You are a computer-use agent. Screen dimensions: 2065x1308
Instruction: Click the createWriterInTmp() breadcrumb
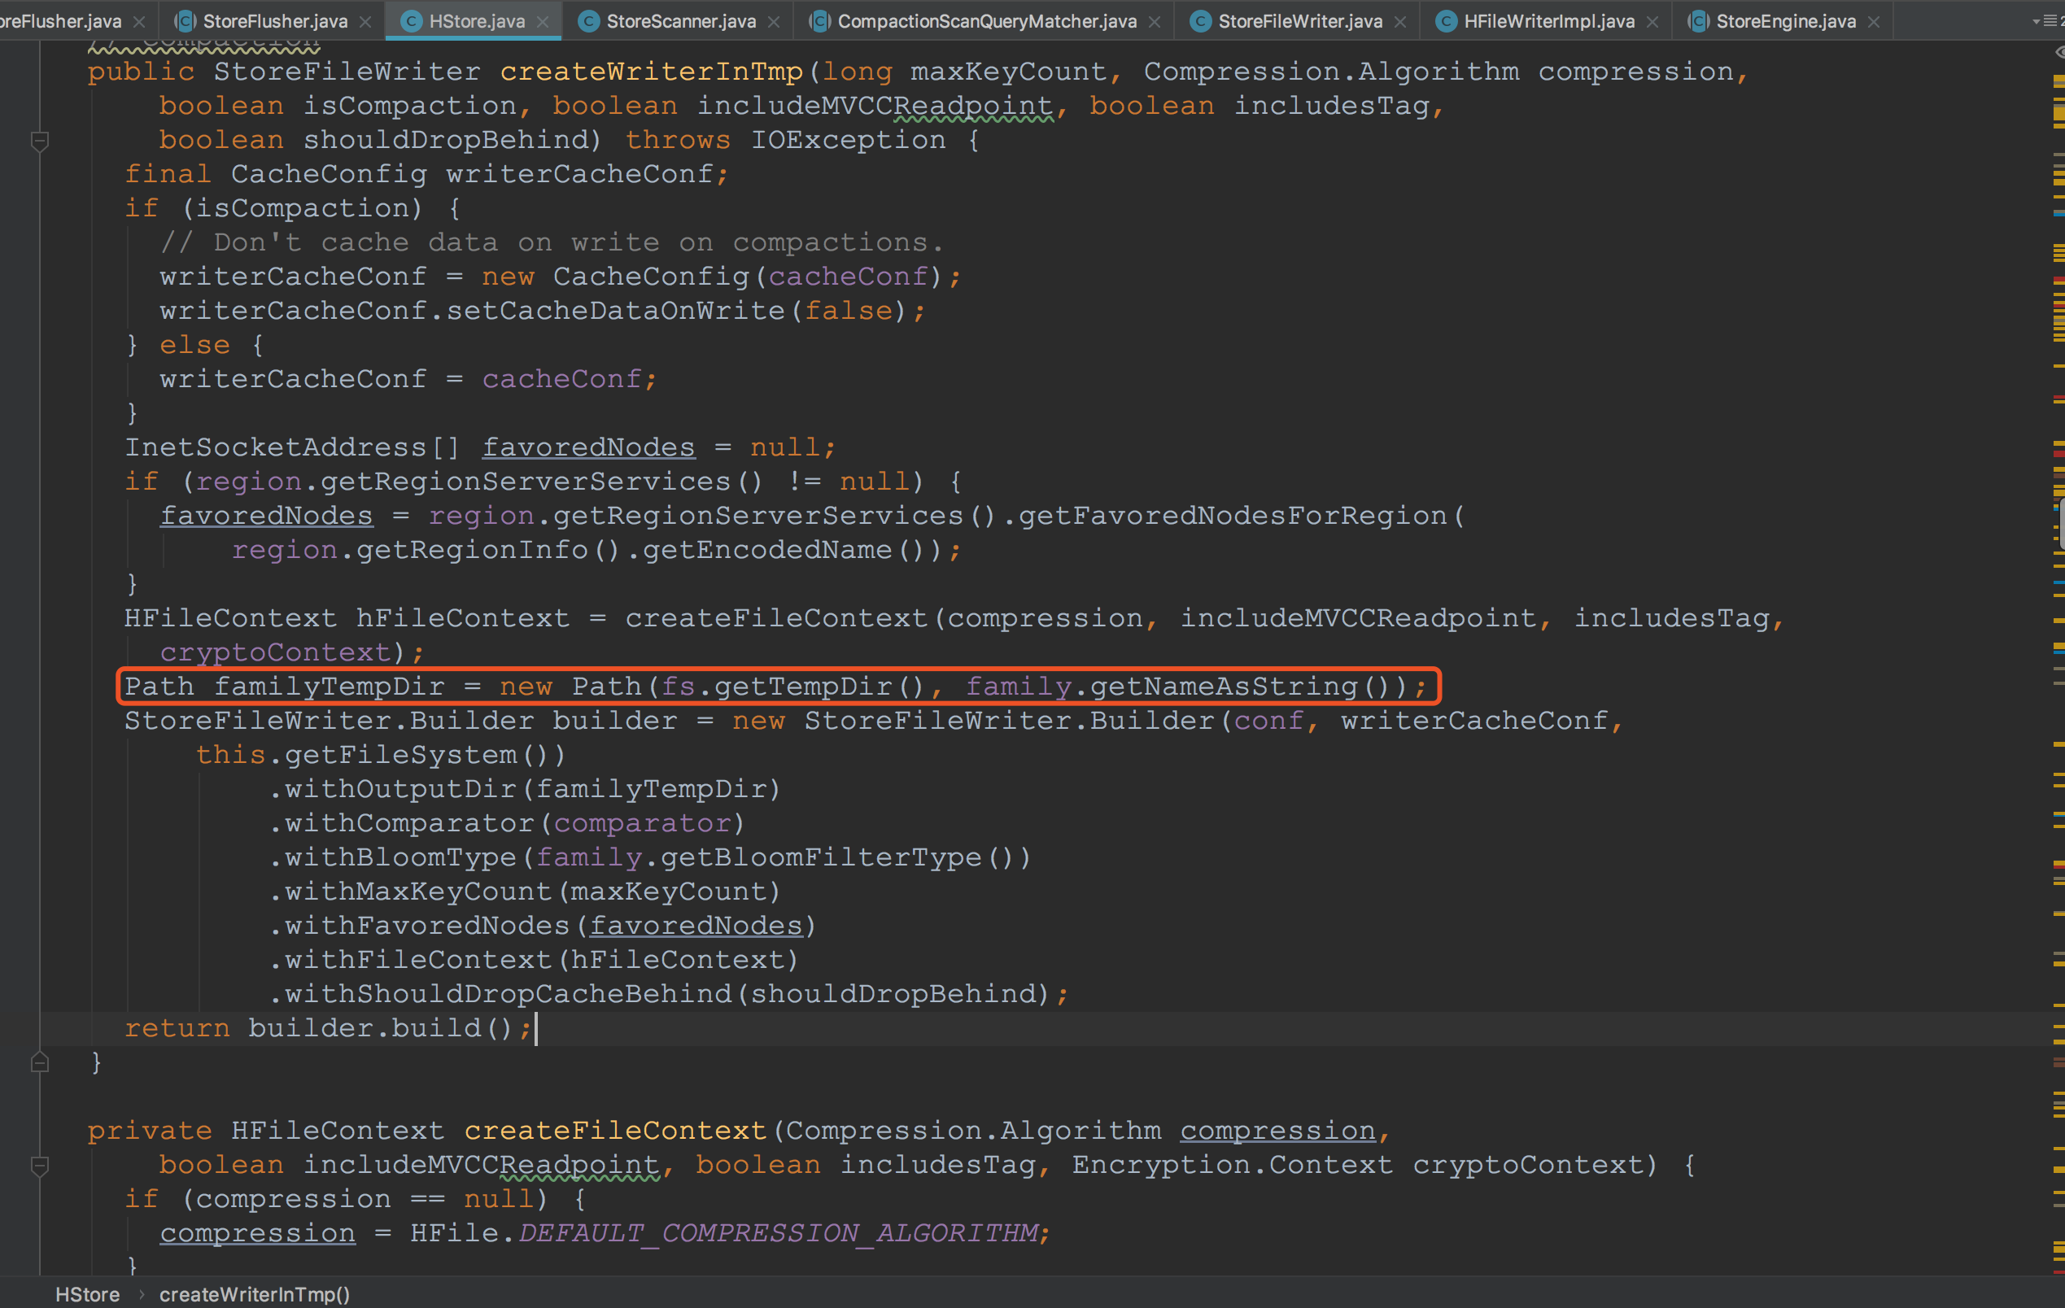click(255, 1293)
